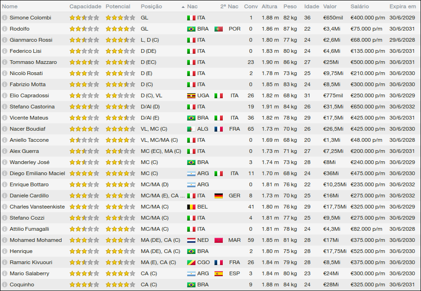421x291 pixels.
Task: Click the info icon beside Simone Colombi
Action: click(x=5, y=18)
